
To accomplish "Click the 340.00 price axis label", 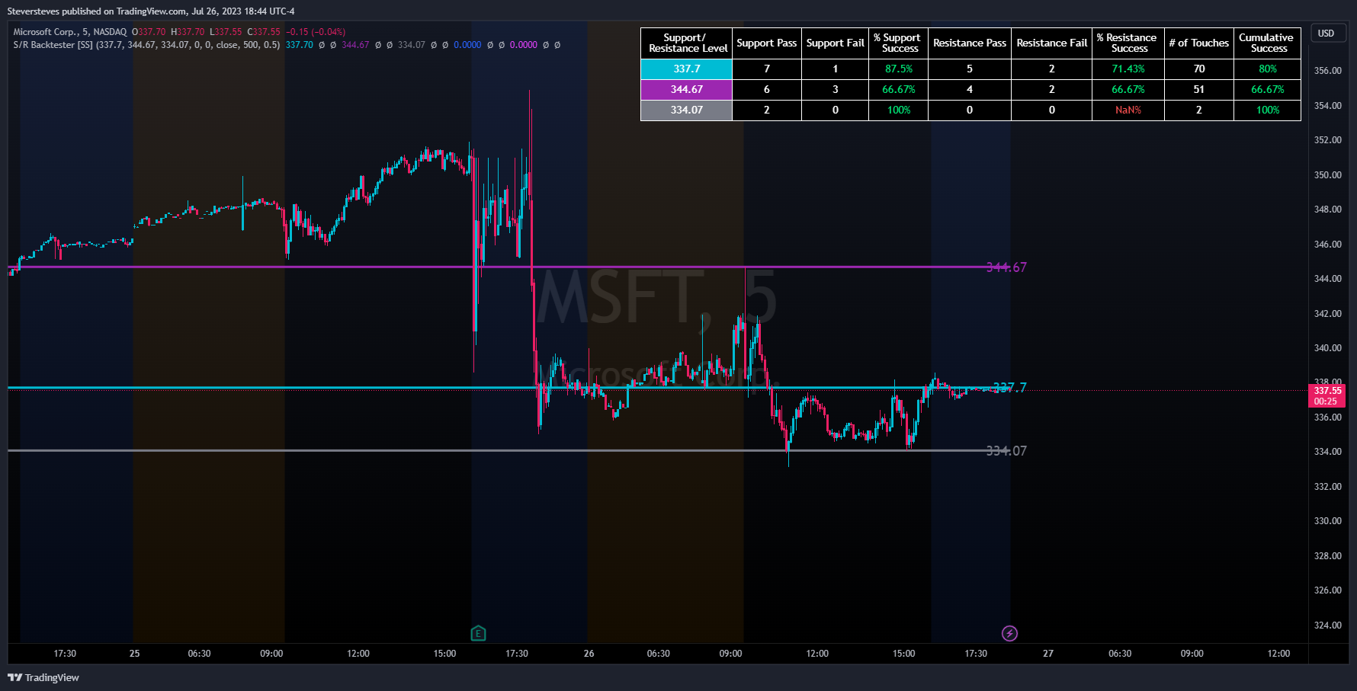I will (x=1327, y=348).
